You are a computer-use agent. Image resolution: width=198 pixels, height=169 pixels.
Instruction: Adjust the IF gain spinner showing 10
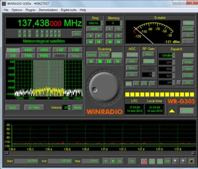154,75
